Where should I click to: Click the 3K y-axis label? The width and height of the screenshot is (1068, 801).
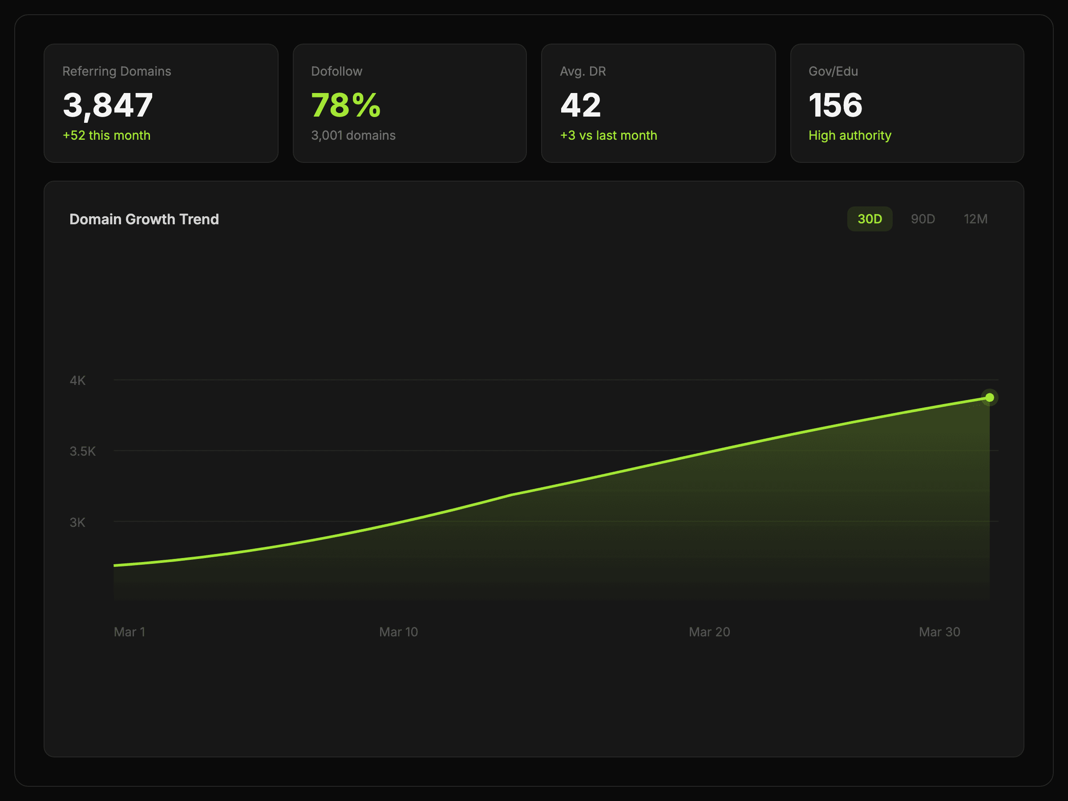pyautogui.click(x=77, y=522)
